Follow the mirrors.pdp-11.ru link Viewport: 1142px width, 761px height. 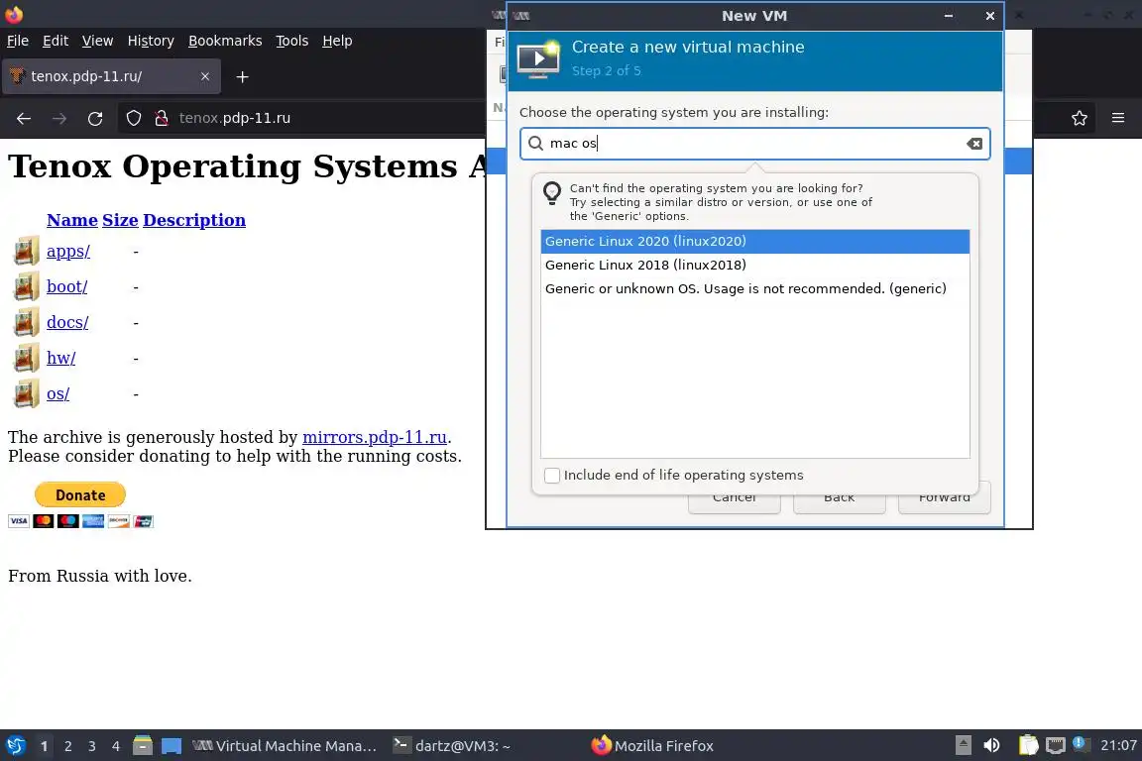pos(375,437)
